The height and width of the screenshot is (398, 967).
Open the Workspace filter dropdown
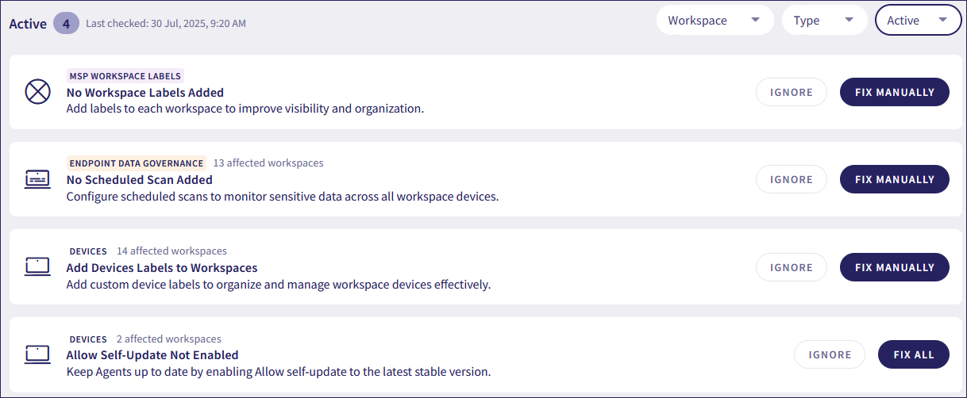click(715, 21)
